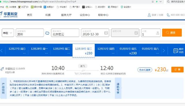Go to previous dates arrow
Viewport: 185px width, 106px height.
pyautogui.click(x=1, y=51)
